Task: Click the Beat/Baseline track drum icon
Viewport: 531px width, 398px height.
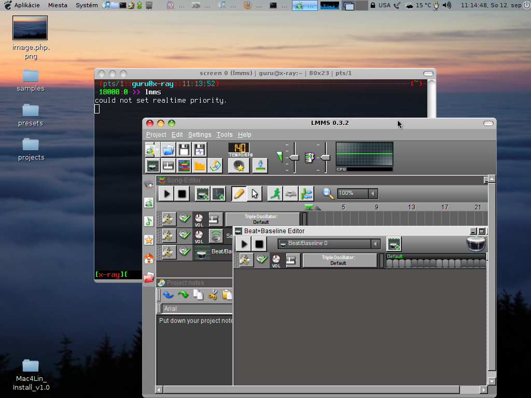Action: click(x=201, y=253)
